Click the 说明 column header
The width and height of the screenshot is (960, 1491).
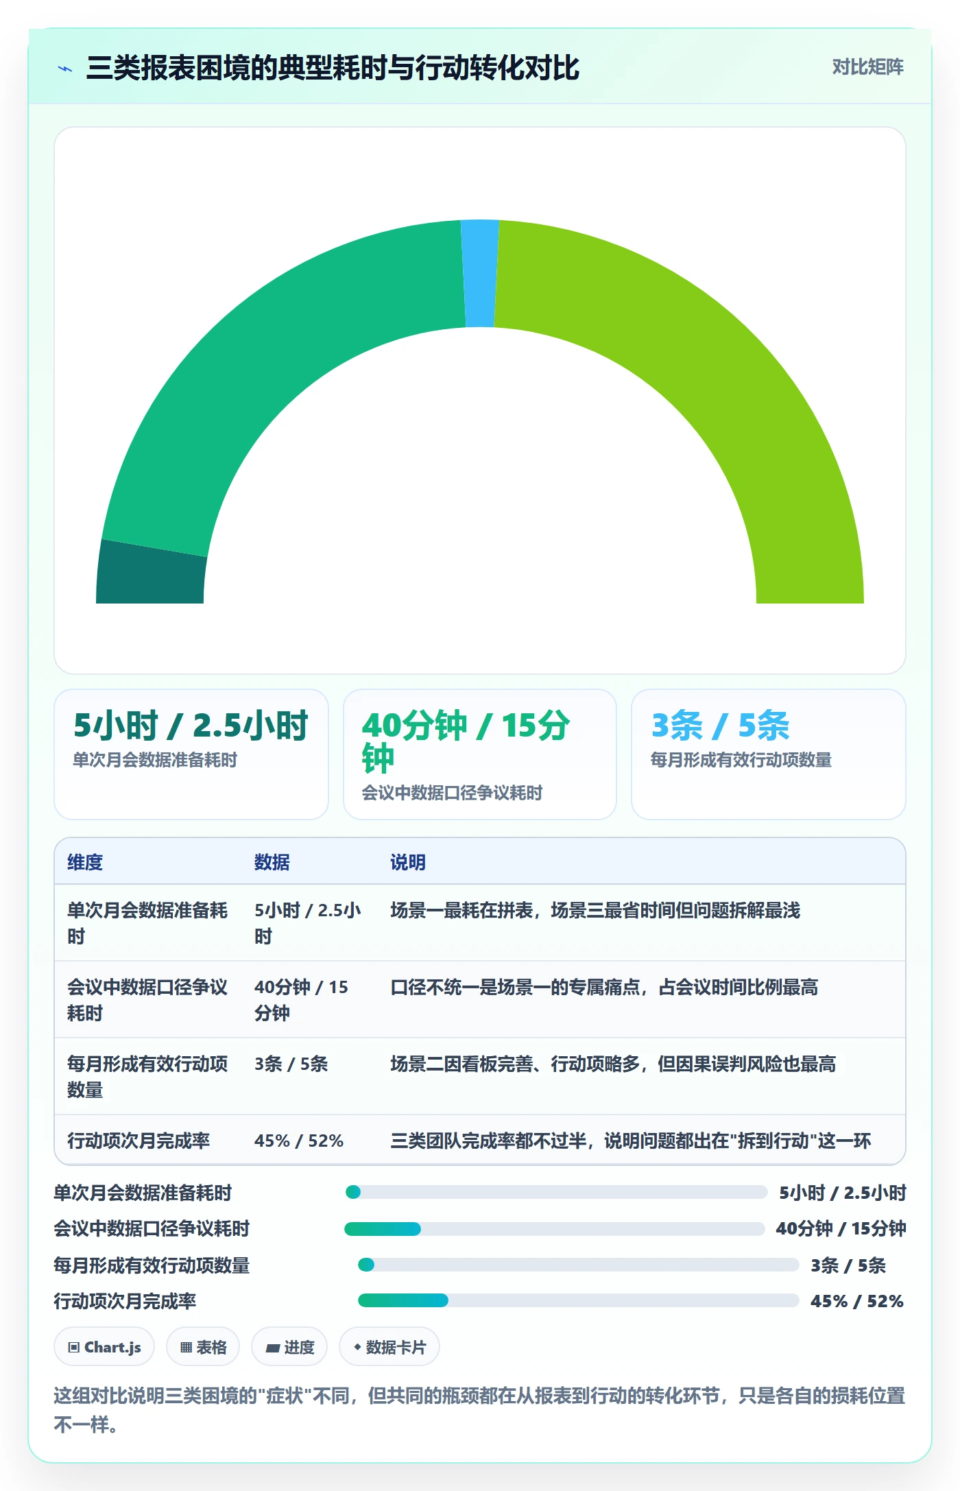pos(408,862)
